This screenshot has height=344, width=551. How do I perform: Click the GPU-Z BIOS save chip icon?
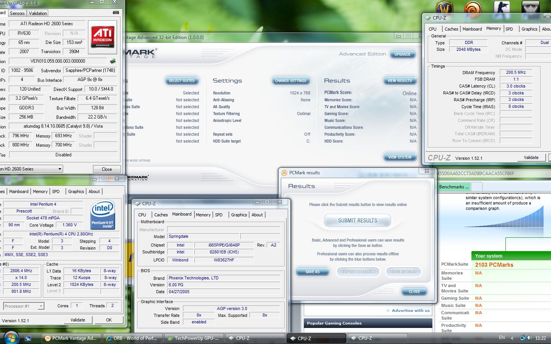[x=112, y=61]
